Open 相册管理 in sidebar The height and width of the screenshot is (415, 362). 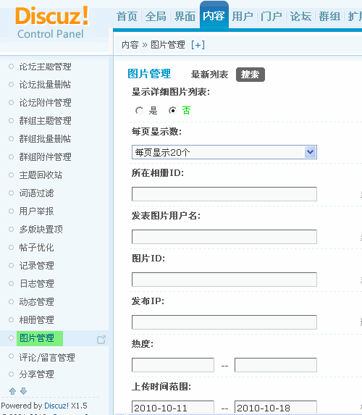36,319
